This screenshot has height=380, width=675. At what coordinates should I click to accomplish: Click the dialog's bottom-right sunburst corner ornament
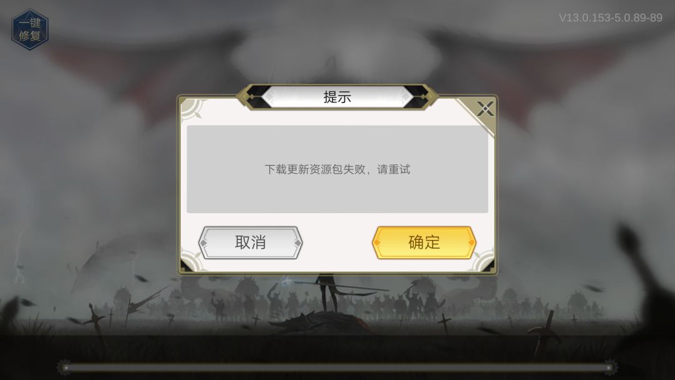[x=483, y=261]
